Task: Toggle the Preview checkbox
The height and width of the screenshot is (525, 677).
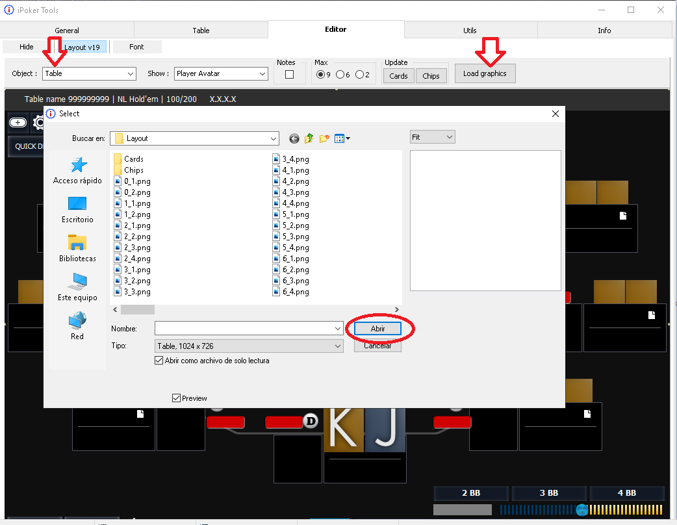Action: click(176, 398)
